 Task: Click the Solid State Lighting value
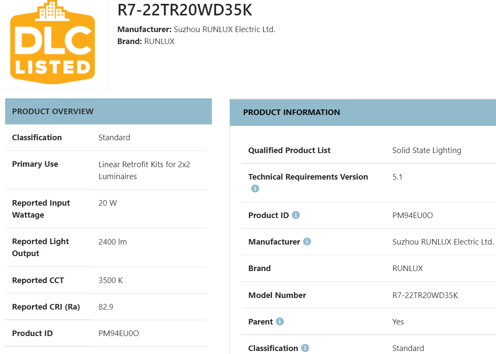[x=426, y=150]
